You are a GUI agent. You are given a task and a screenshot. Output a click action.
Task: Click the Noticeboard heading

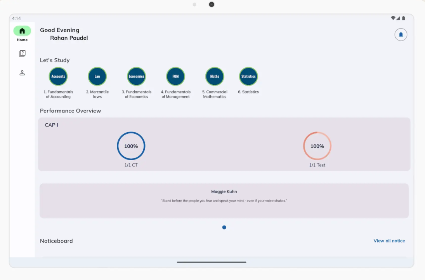(56, 241)
